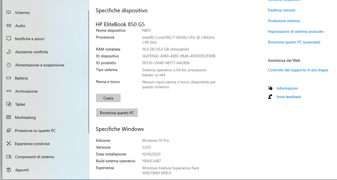Click the Assistente notifiche moon icon
This screenshot has width=337, height=180.
coord(9,52)
